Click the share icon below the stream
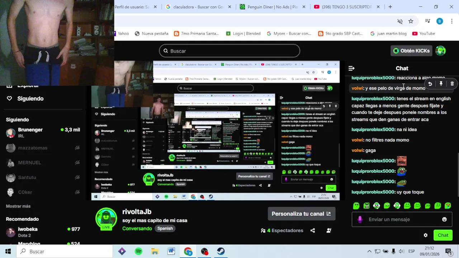The width and height of the screenshot is (459, 258). [313, 230]
